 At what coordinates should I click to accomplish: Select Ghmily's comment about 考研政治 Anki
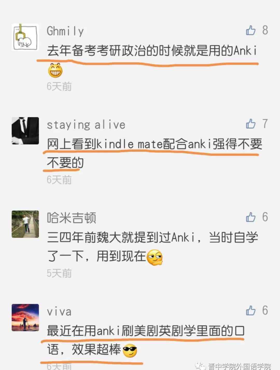click(x=152, y=51)
